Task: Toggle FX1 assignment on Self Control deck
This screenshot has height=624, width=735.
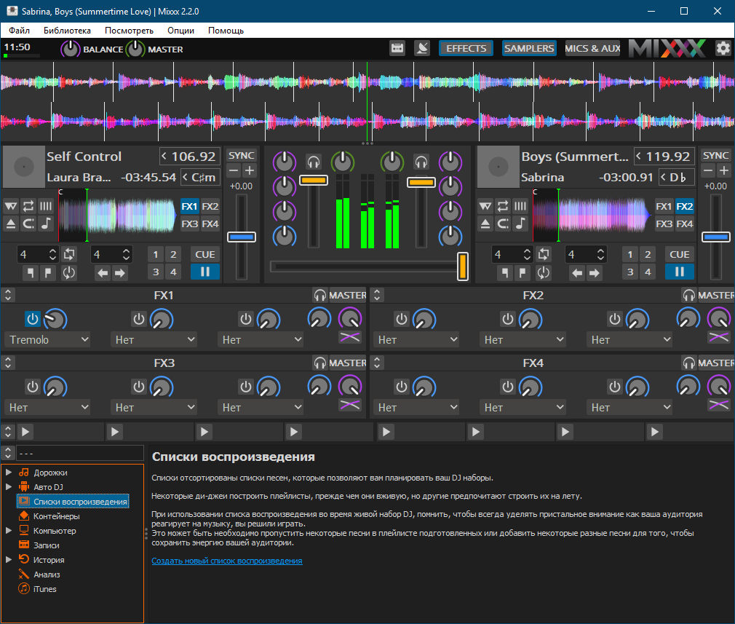Action: [189, 207]
